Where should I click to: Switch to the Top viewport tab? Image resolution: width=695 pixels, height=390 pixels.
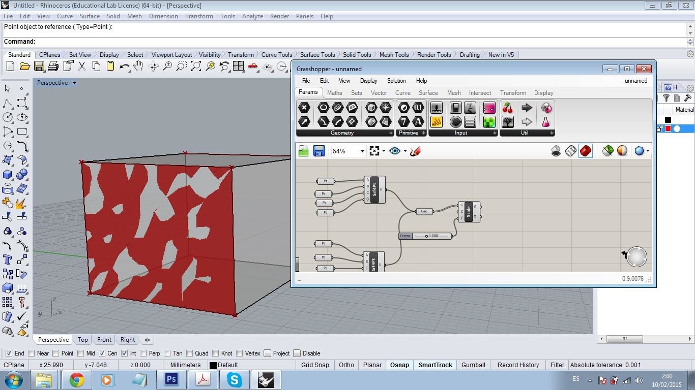(x=83, y=340)
